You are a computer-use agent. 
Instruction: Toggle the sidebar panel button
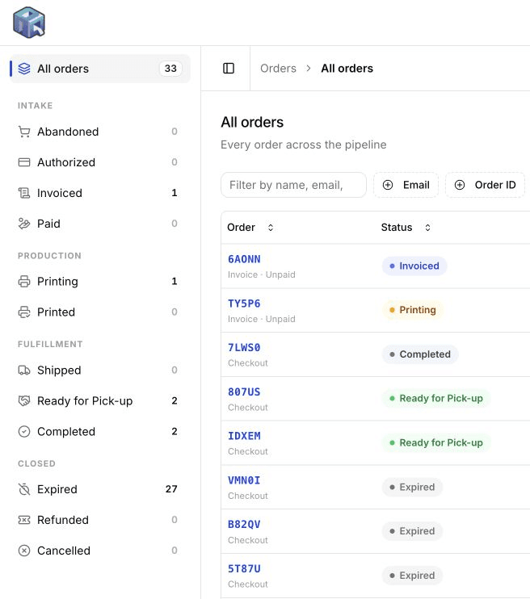point(229,69)
